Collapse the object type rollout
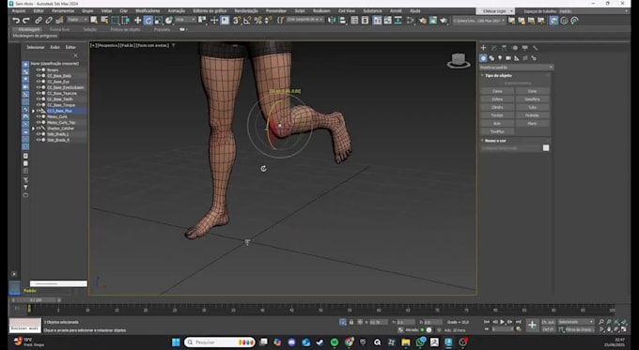Screen dimensions: 639x350 pyautogui.click(x=482, y=75)
